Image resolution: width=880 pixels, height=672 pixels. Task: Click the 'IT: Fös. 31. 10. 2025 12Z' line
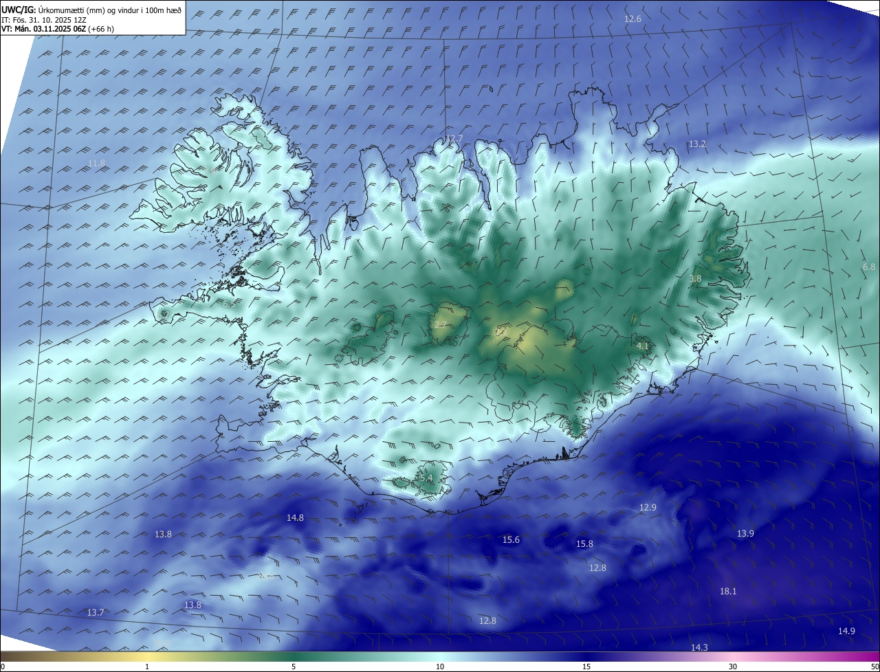pos(43,20)
